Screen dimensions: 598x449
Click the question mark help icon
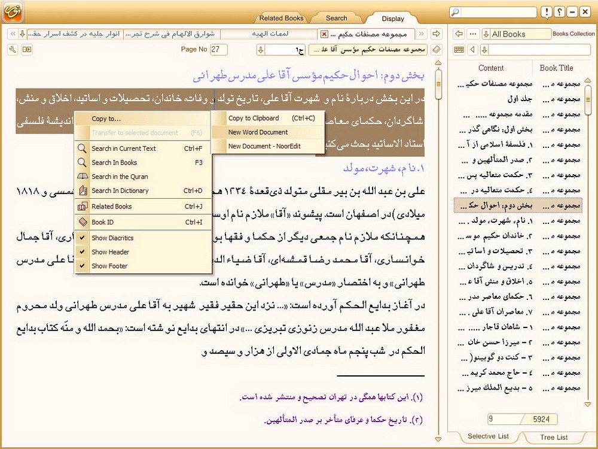pos(559,13)
